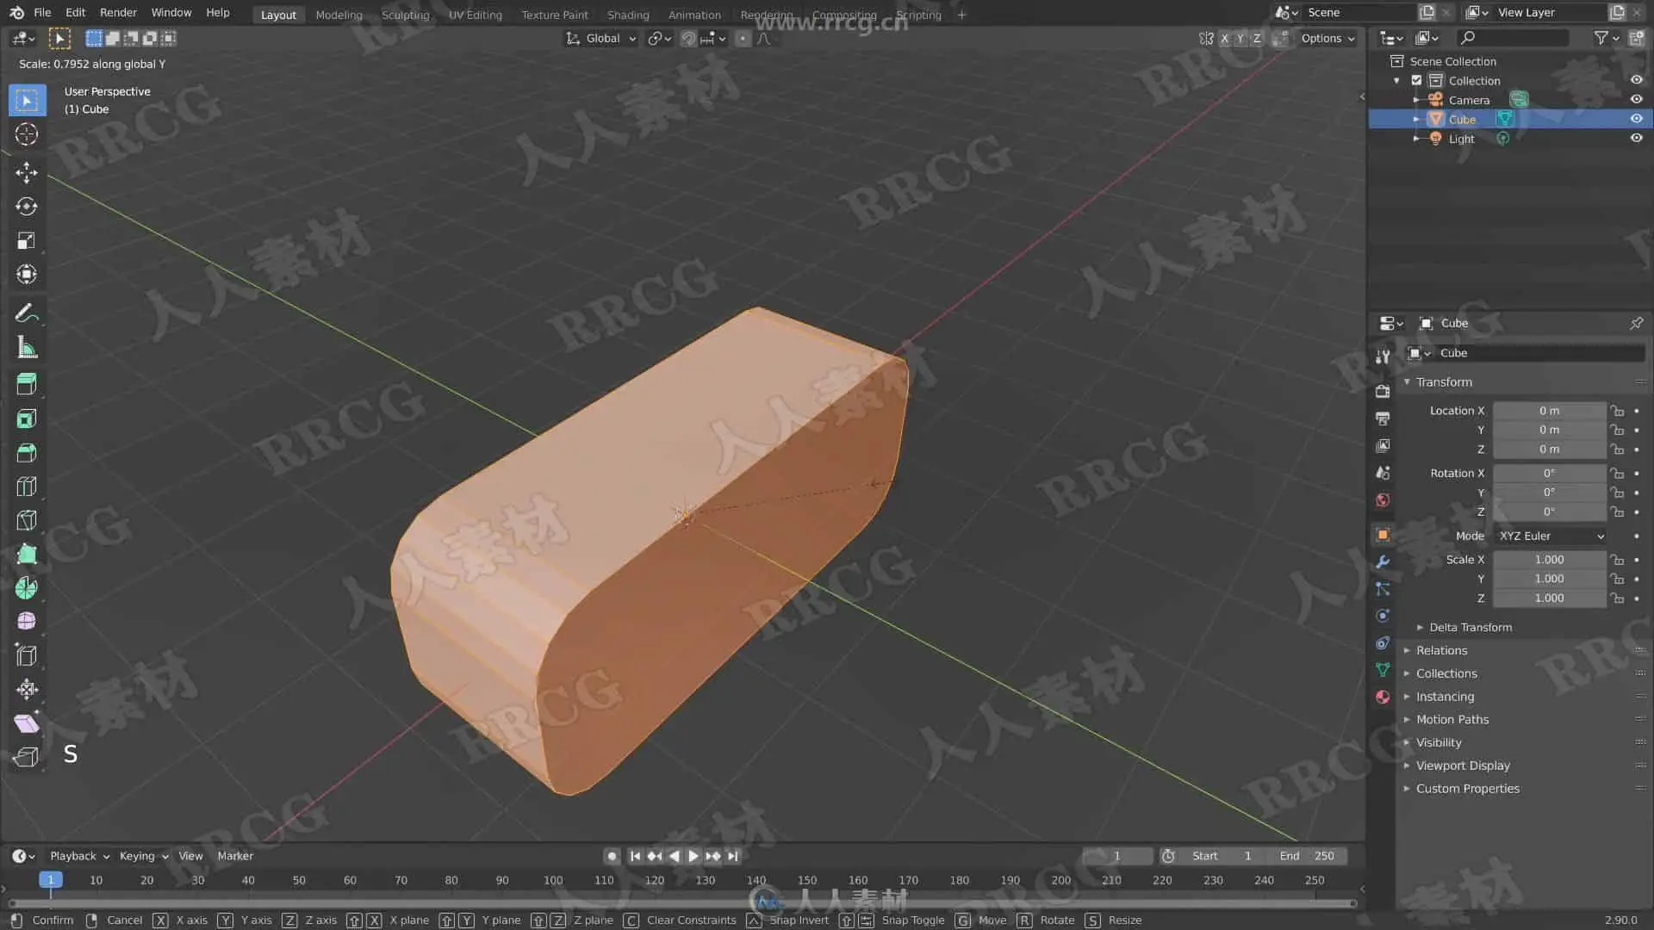Open the Modifier properties wrench tab

1383,561
